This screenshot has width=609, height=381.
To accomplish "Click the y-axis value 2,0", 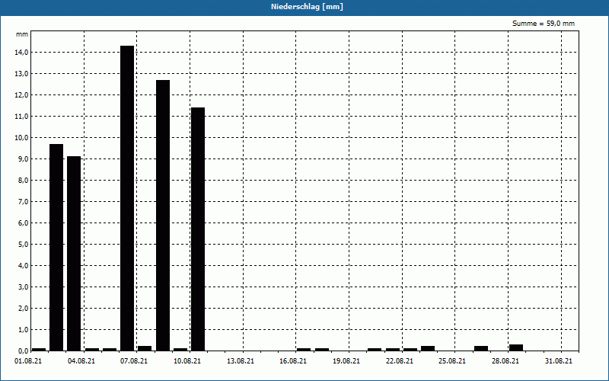I will pos(23,309).
